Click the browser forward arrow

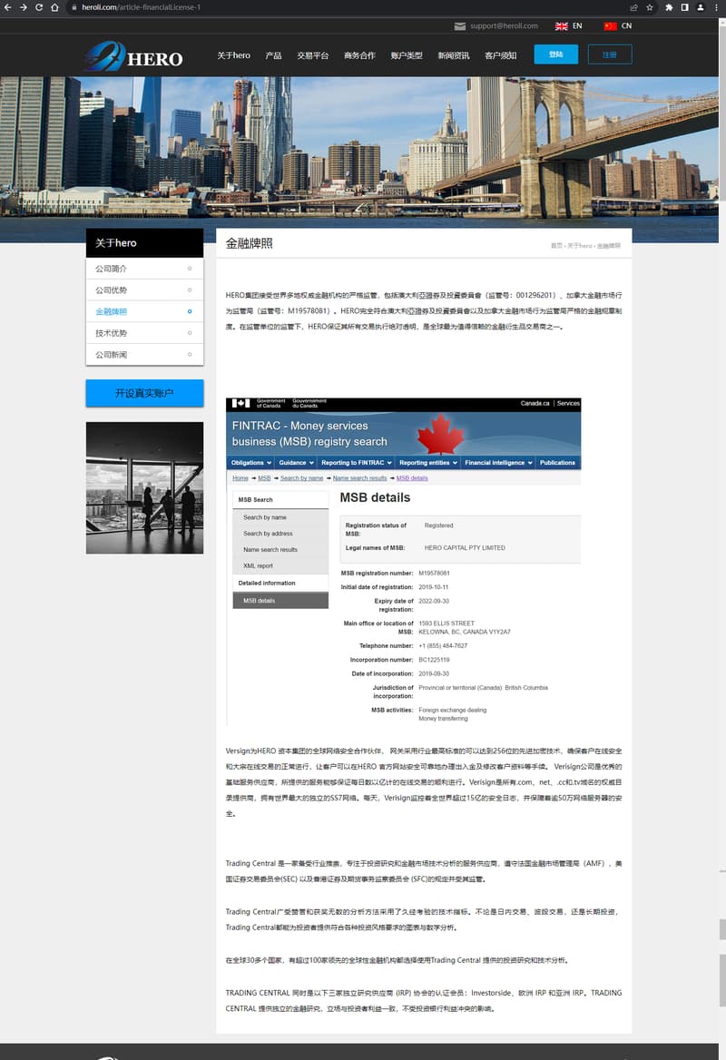pyautogui.click(x=23, y=7)
